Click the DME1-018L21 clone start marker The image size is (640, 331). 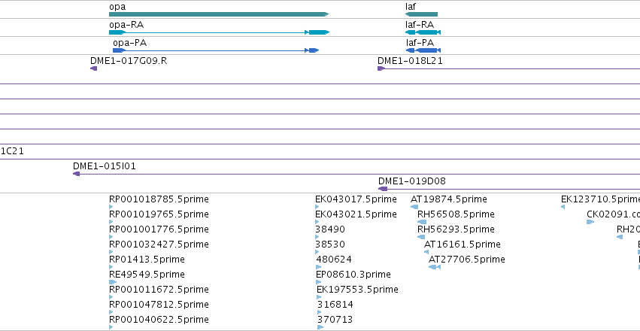[x=381, y=68]
